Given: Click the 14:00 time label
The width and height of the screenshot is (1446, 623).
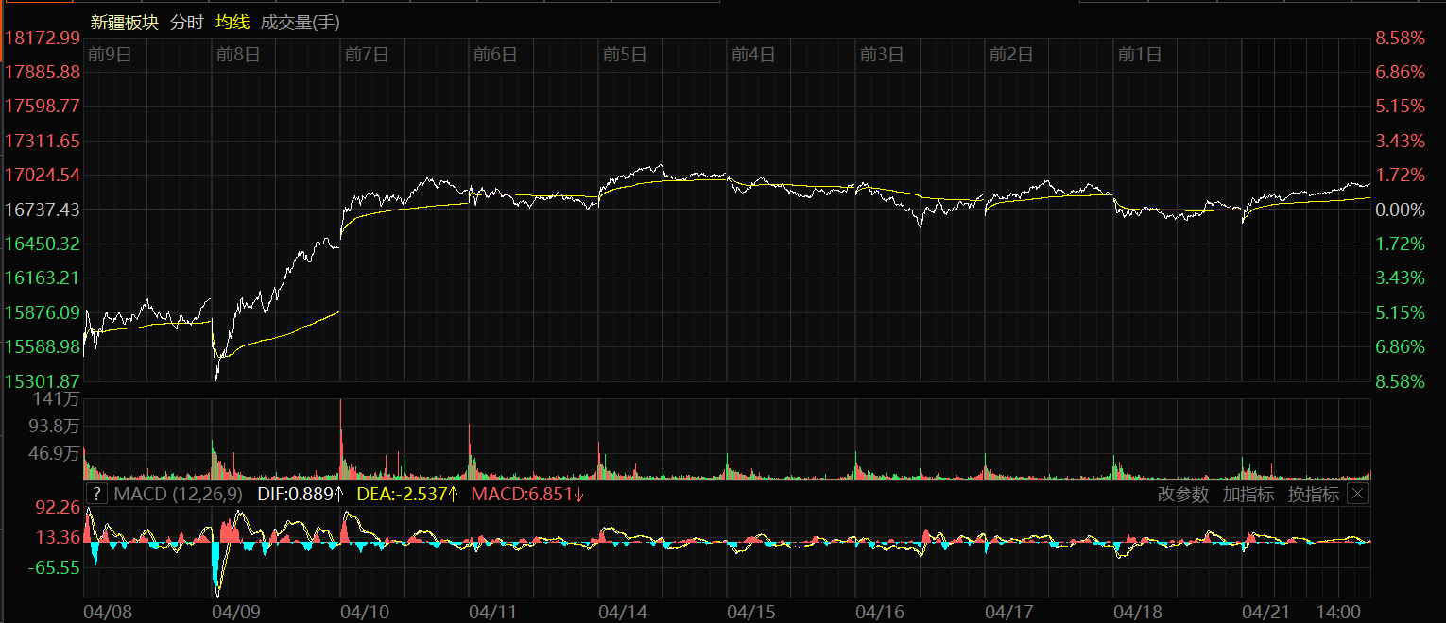Looking at the screenshot, I should click(x=1340, y=613).
